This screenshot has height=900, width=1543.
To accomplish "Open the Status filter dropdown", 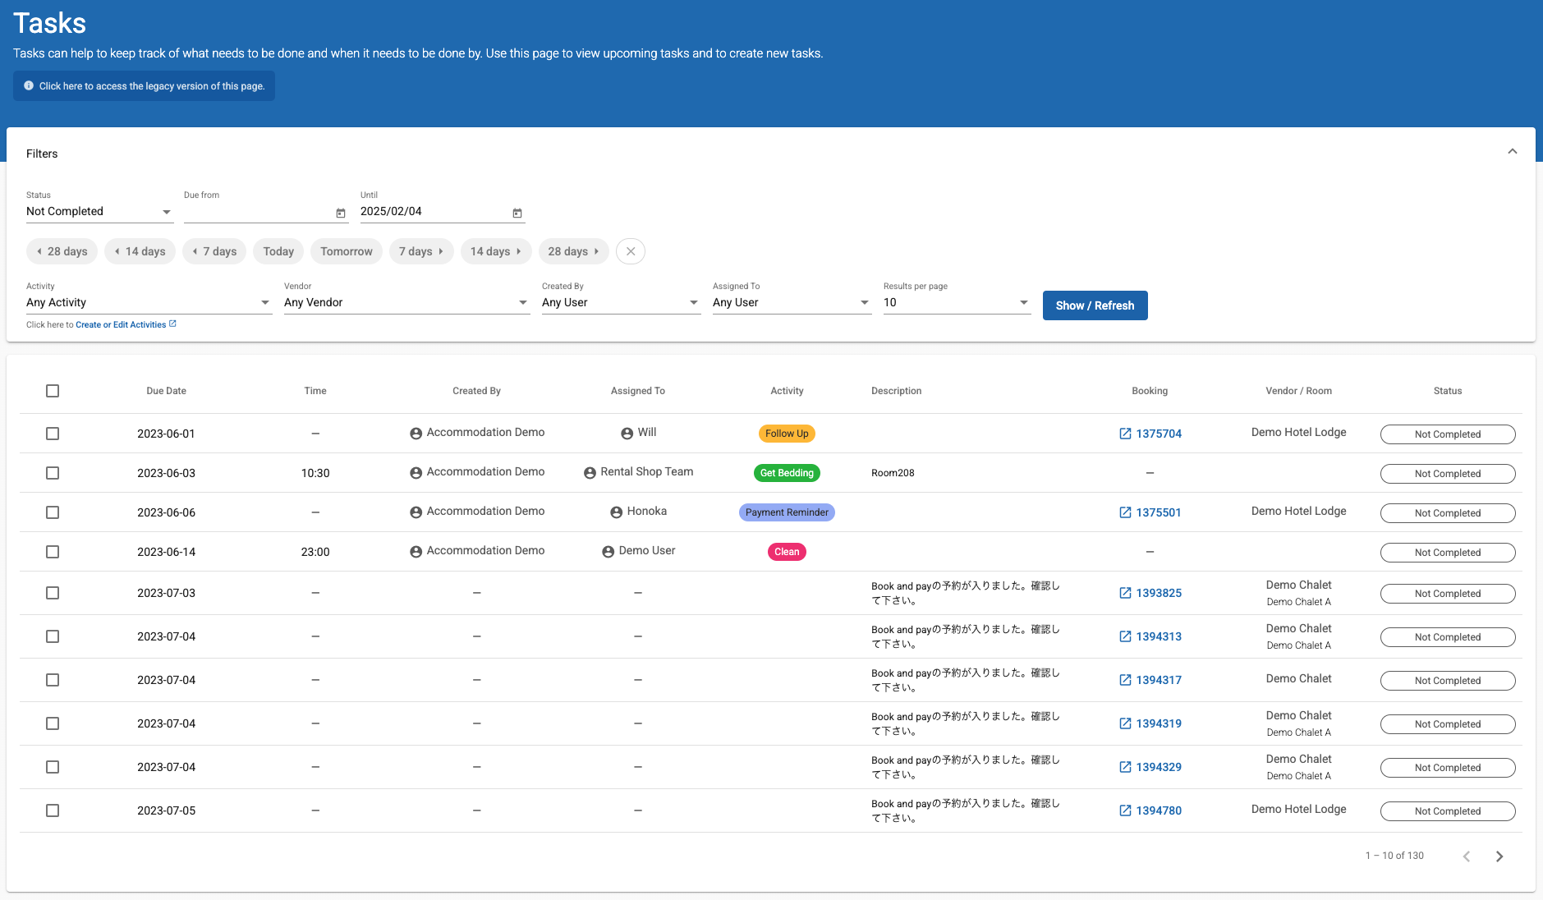I will pos(99,212).
